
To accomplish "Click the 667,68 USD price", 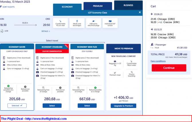I will [87, 99].
